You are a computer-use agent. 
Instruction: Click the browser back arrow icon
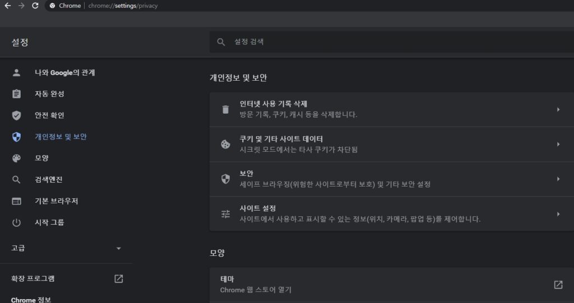tap(7, 6)
